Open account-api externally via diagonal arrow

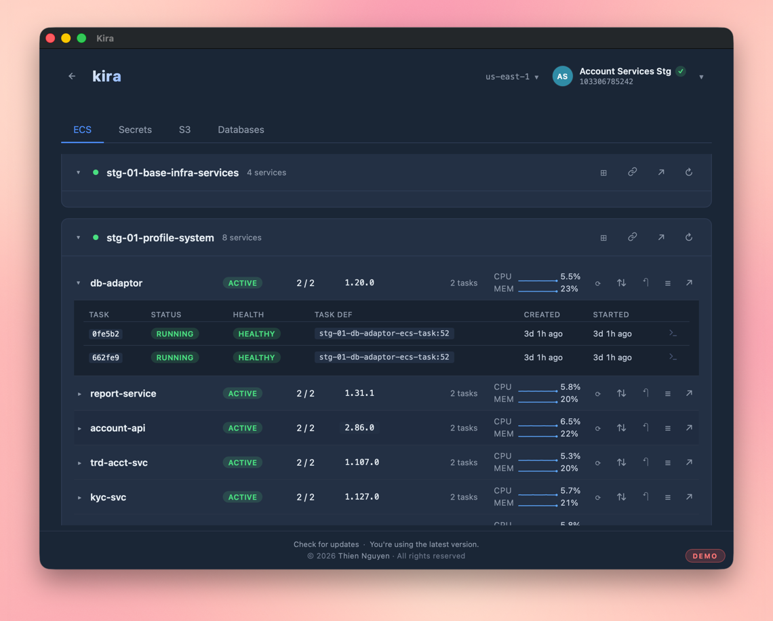[x=689, y=428]
